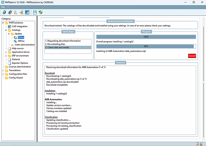Viewport: 206px width, 146px height.
Task: Open the File menu
Action: [3, 7]
